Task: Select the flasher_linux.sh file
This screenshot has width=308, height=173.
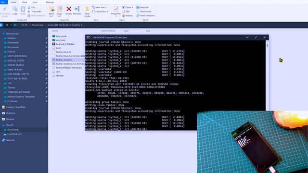Action: [x=63, y=52]
